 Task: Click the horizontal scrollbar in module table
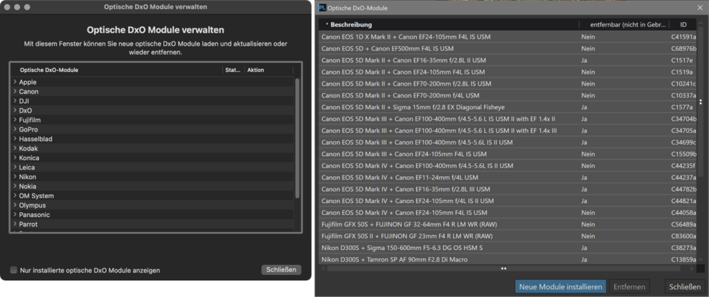(x=503, y=269)
